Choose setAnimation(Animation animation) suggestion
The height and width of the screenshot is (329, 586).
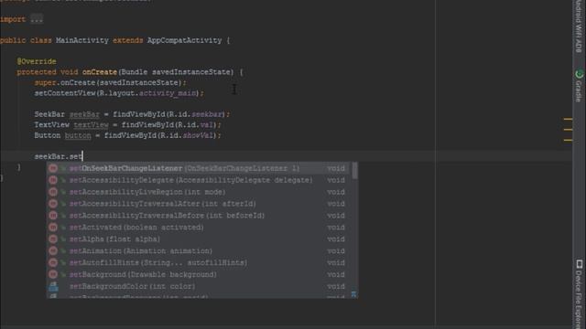pos(198,251)
